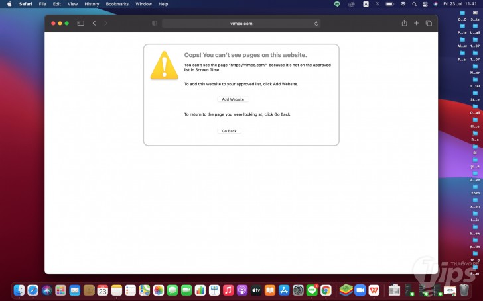Toggle the Safari sidebar
483x301 pixels.
tap(81, 23)
